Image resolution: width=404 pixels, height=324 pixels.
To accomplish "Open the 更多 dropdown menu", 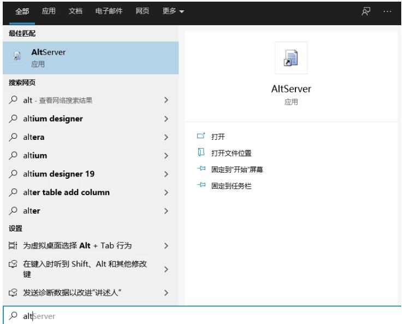I will tap(173, 11).
